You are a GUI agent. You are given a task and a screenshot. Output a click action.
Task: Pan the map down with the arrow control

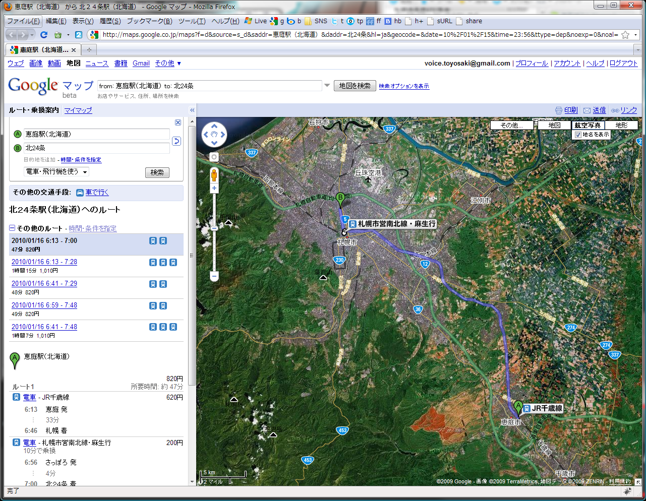click(x=214, y=143)
